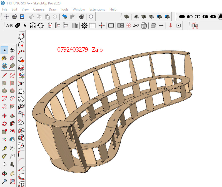This screenshot has width=222, height=187.
Task: Click the red 0792403279 Zalo text
Action: (x=80, y=50)
